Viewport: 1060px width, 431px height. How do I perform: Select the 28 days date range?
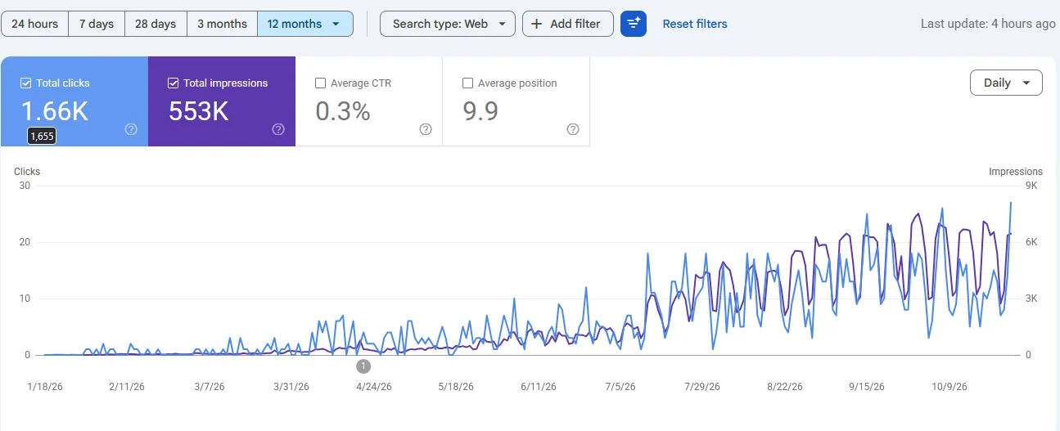coord(156,24)
